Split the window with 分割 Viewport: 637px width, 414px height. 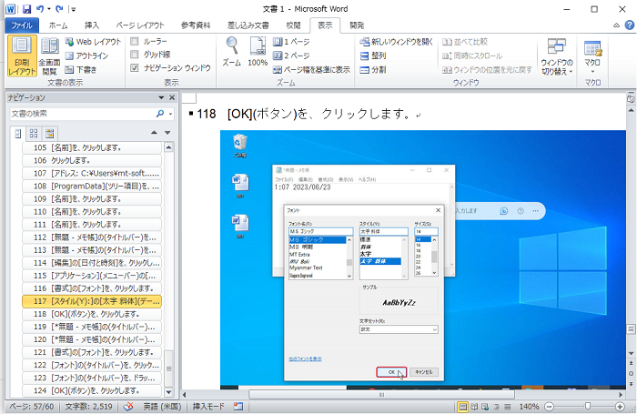[x=373, y=69]
